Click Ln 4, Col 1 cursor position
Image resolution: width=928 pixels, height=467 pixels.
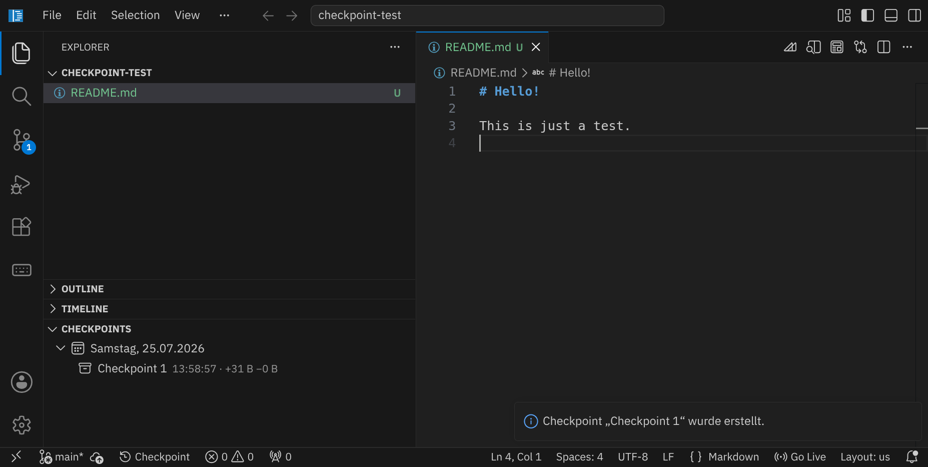[x=516, y=457]
